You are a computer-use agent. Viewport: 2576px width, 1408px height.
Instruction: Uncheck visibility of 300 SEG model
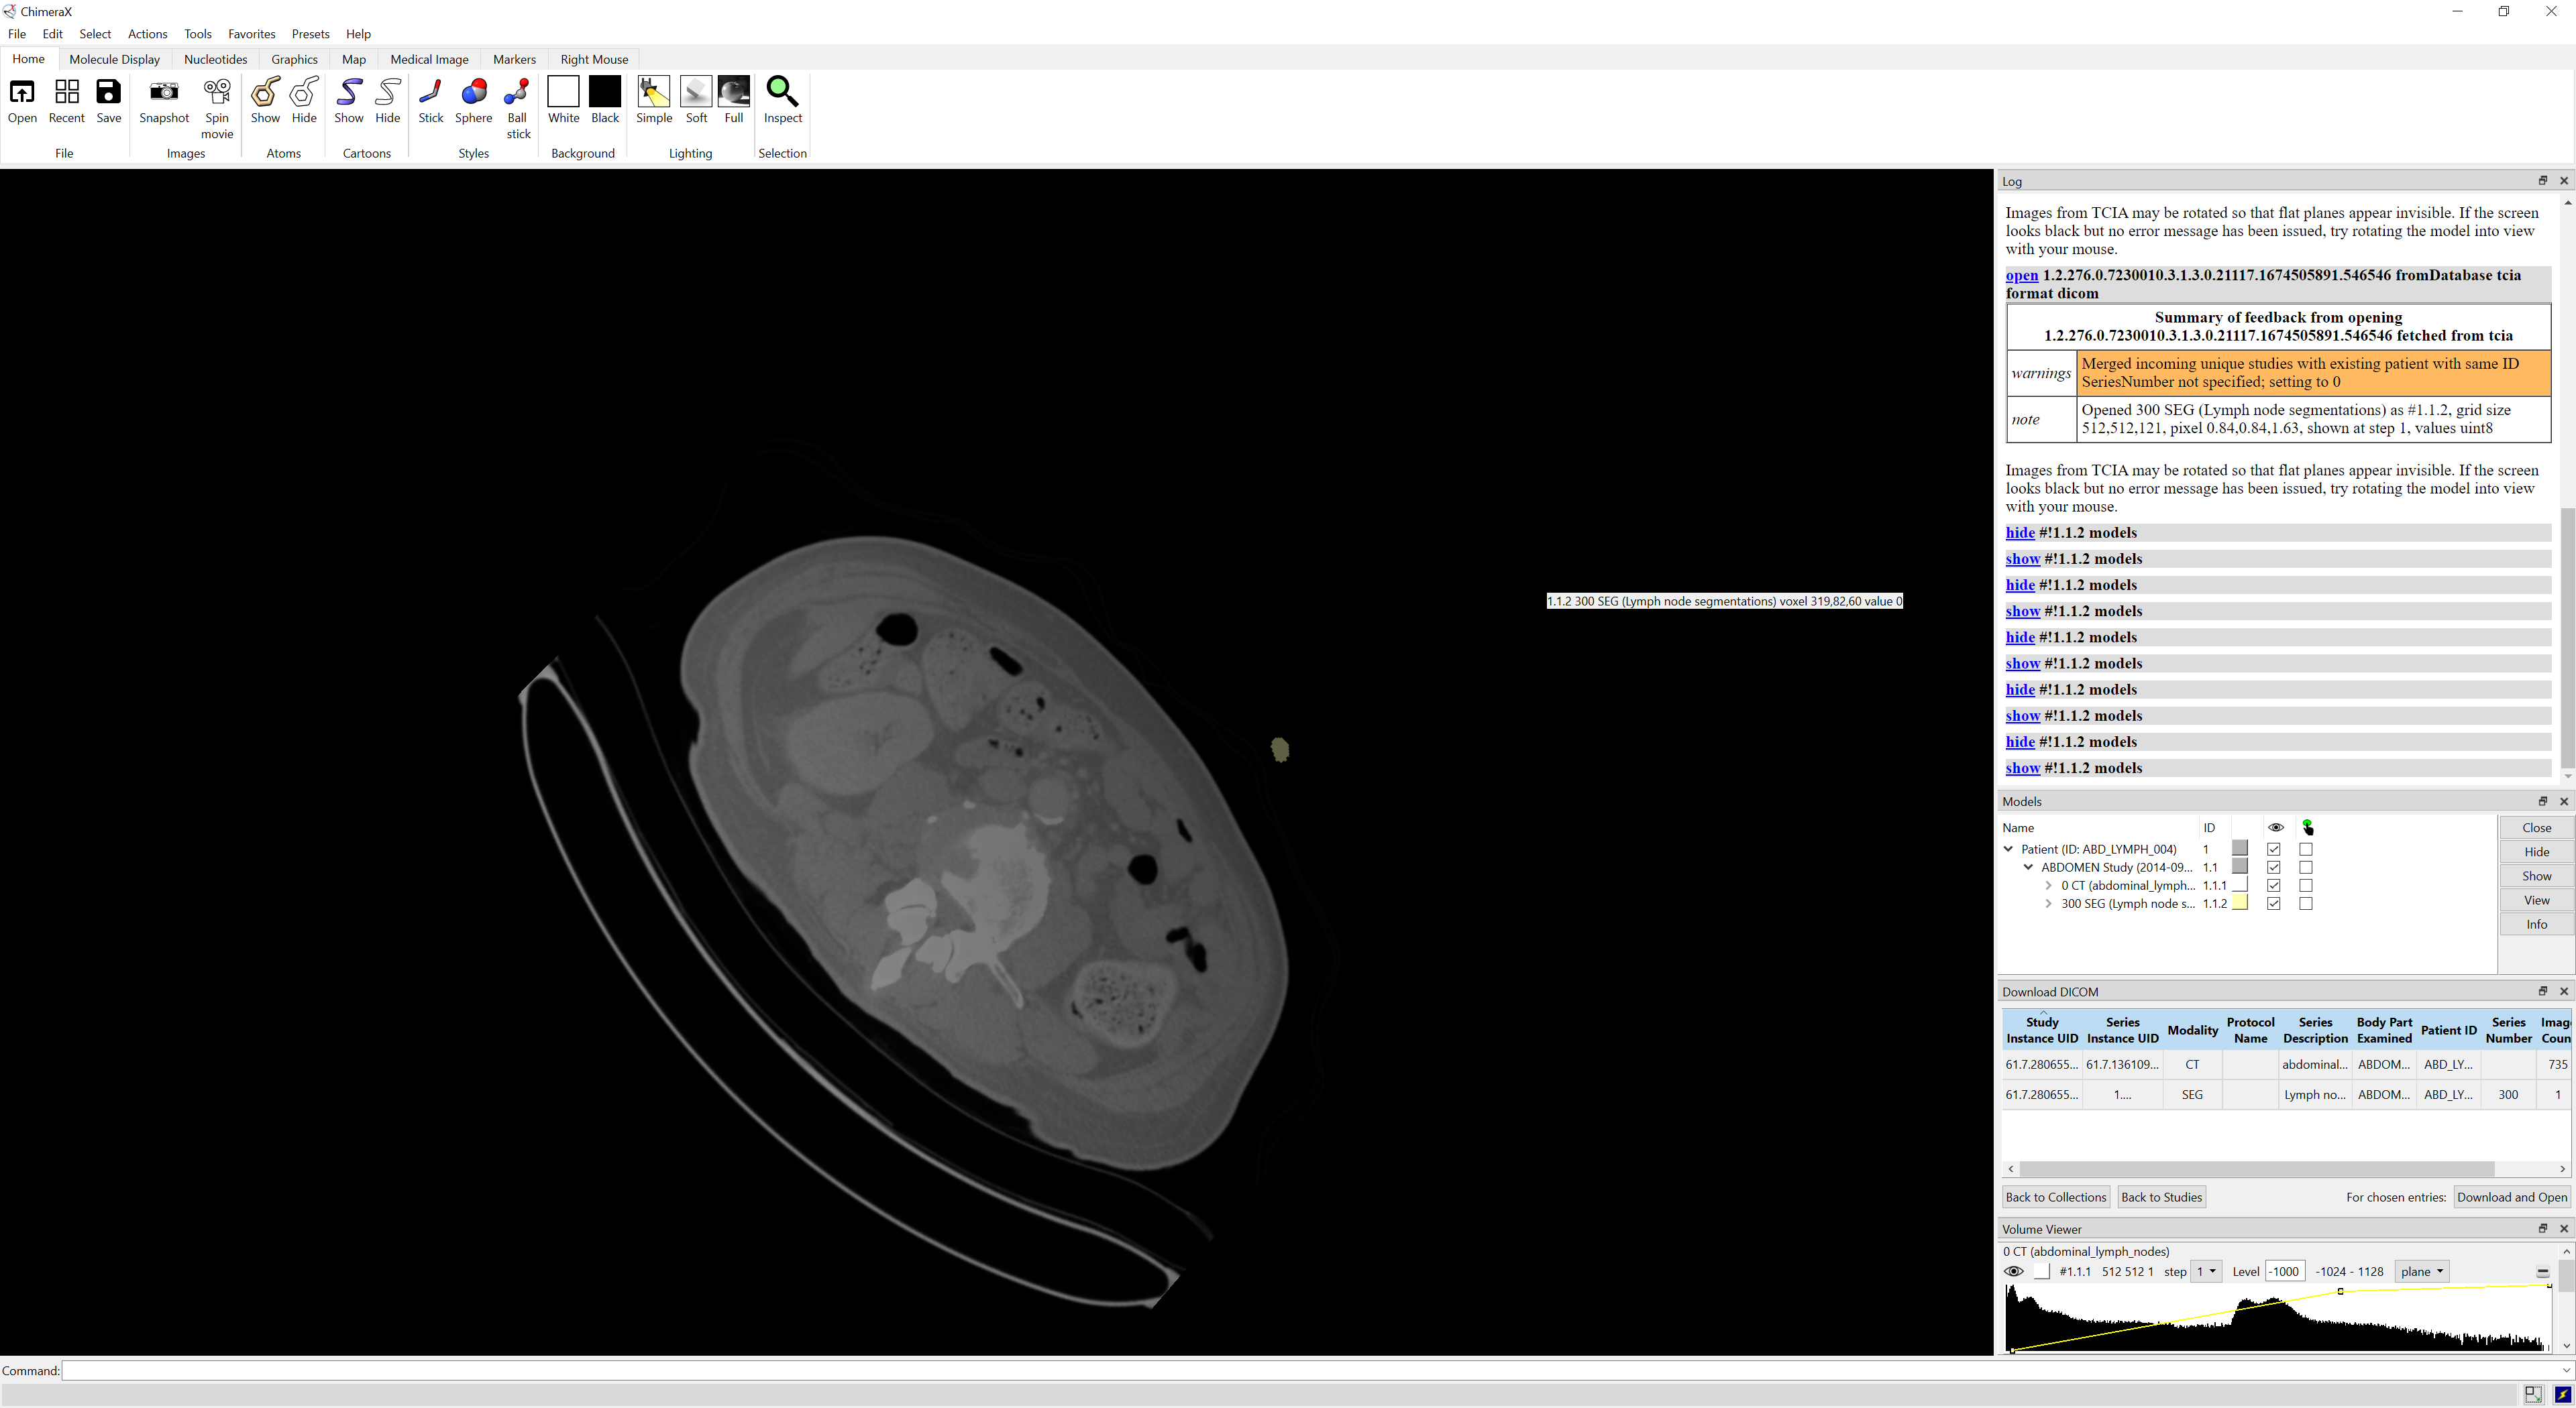[2274, 903]
